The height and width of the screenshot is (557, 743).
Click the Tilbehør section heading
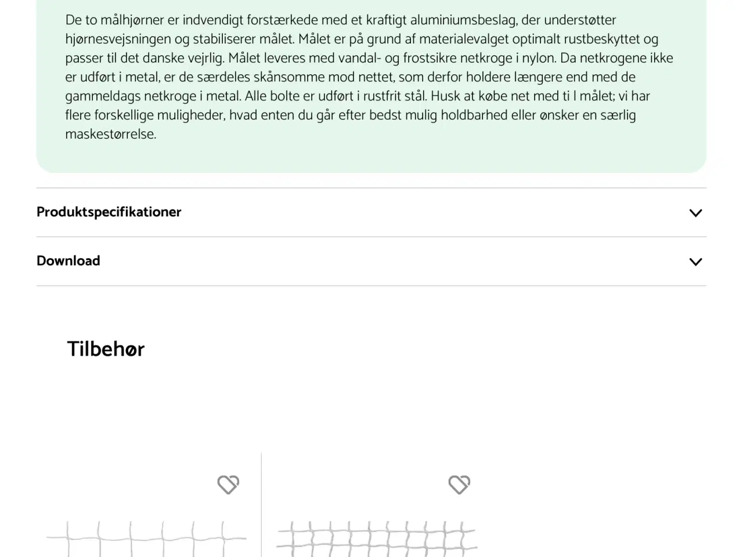point(106,349)
